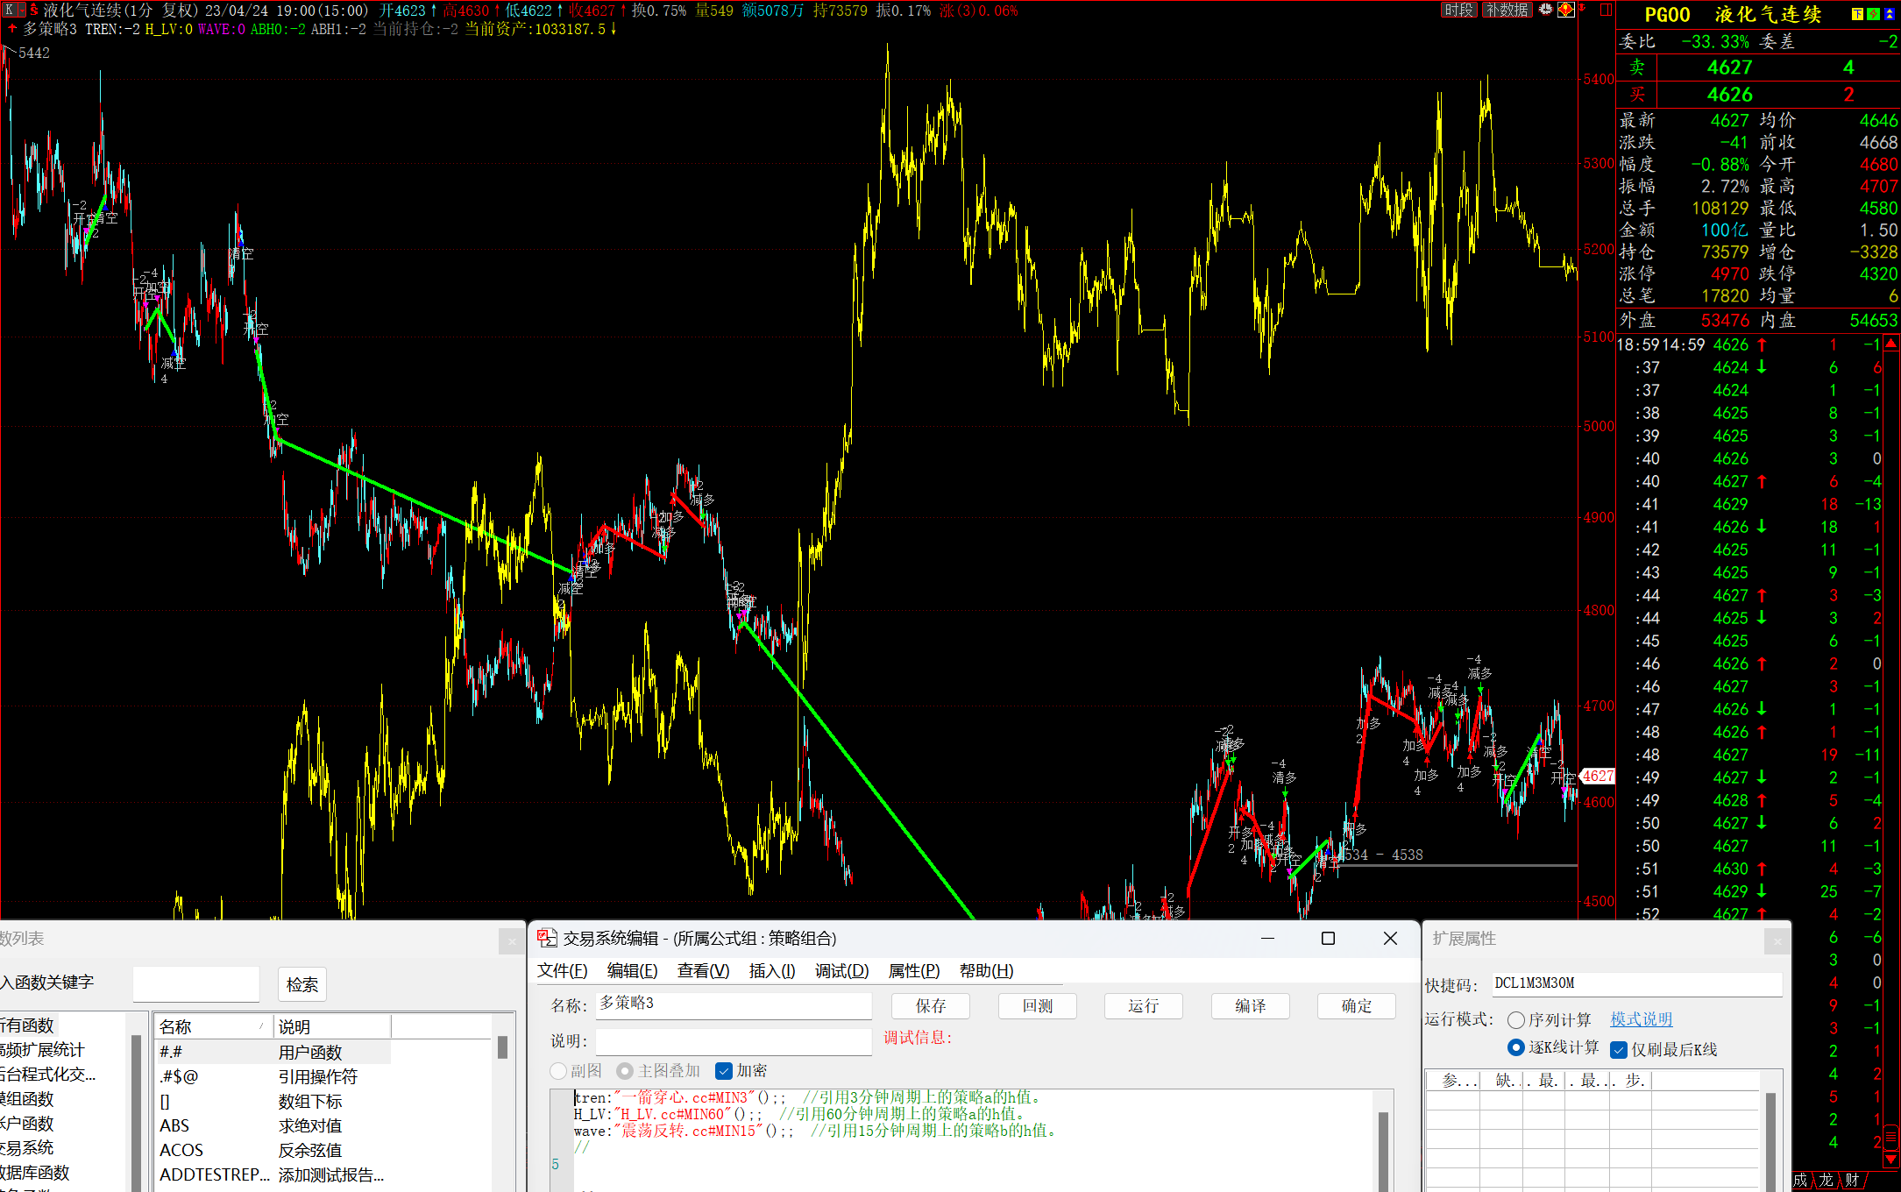Screen dimensions: 1901x1192
Task: Click the sort arrow on 名称 column header
Action: point(261,1026)
